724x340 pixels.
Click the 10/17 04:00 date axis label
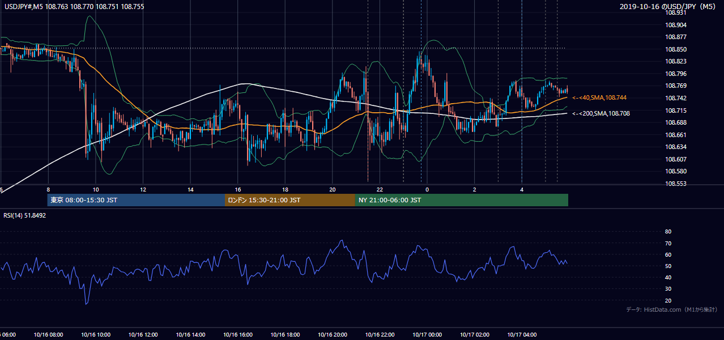click(x=522, y=335)
